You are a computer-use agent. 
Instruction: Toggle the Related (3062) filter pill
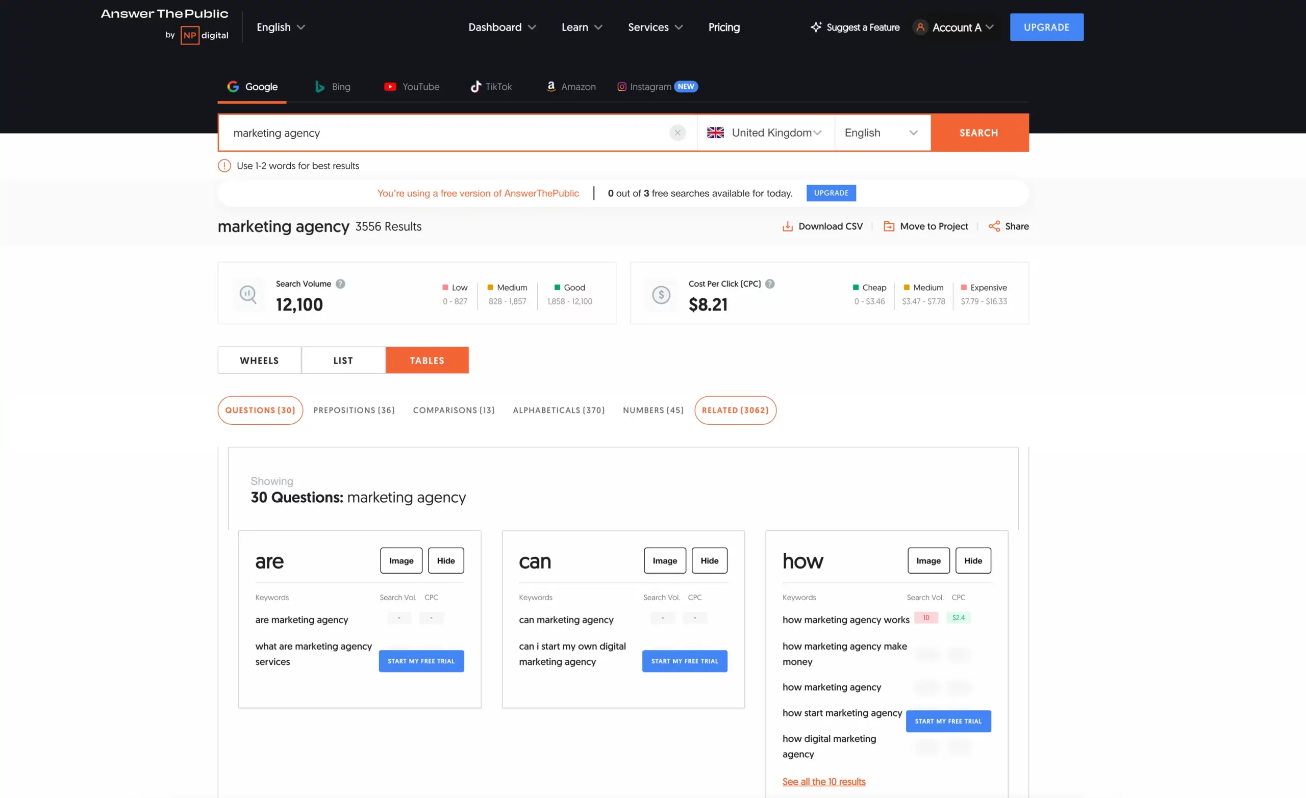click(x=735, y=410)
